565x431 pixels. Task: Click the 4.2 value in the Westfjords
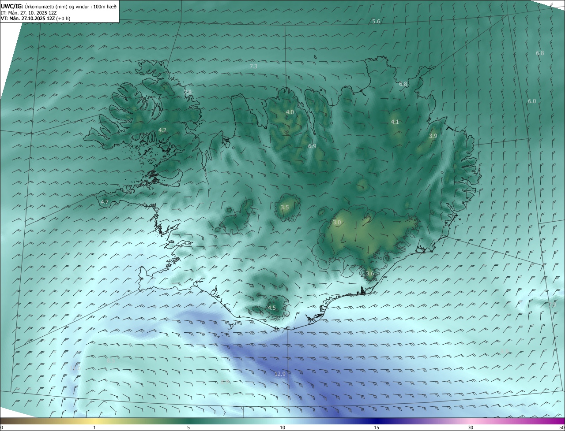(x=162, y=130)
